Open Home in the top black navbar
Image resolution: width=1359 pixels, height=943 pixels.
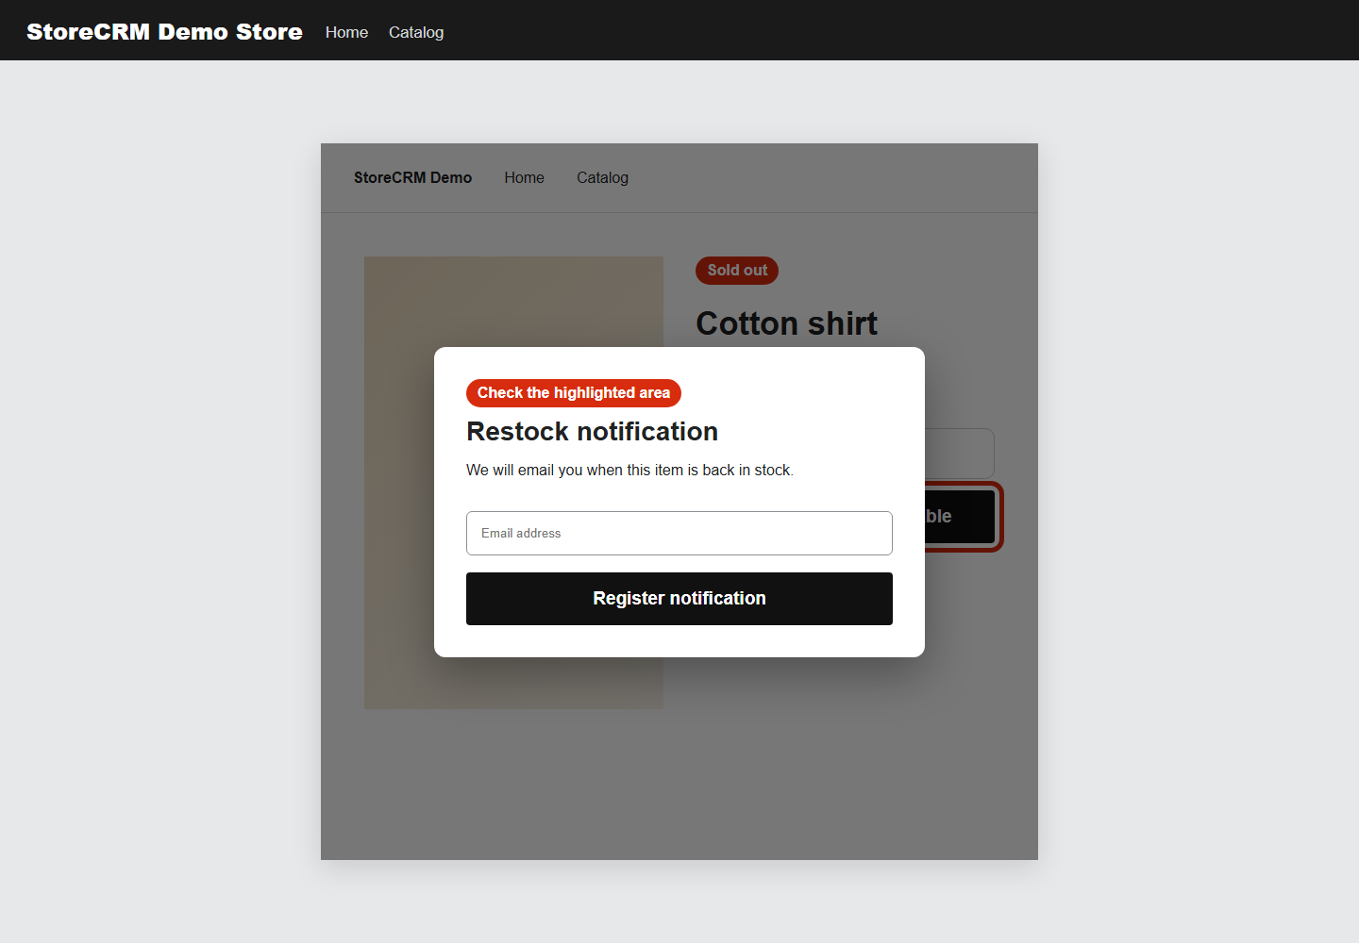[346, 32]
